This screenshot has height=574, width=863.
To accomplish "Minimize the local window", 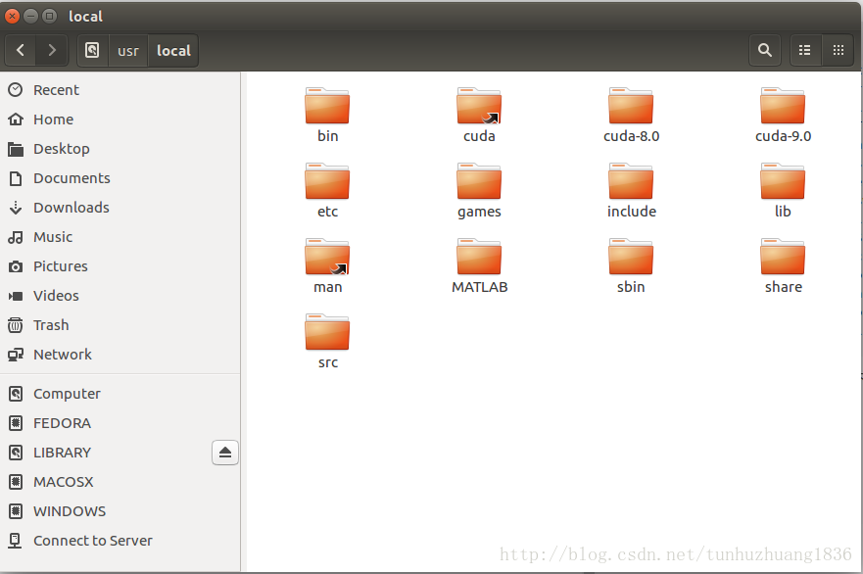I will coord(30,16).
